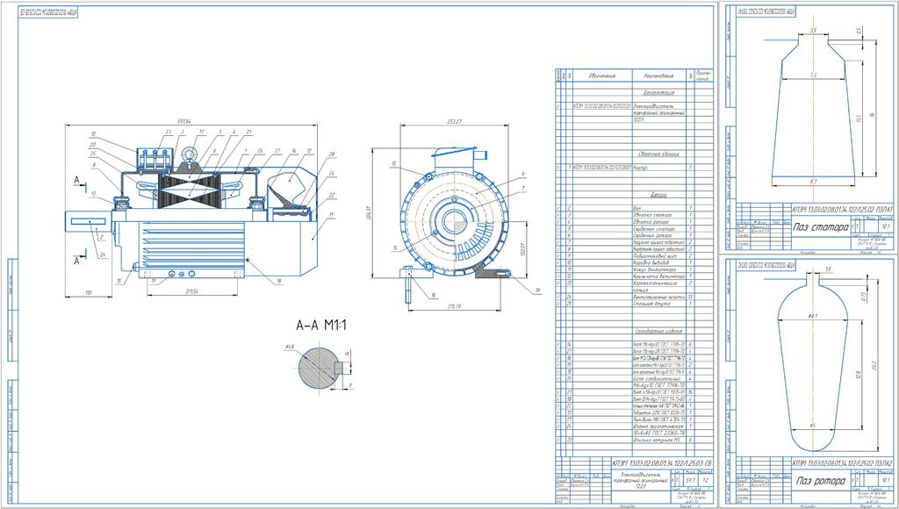The height and width of the screenshot is (509, 899).
Task: Select the stator slot dimension 7,3
Action: pyautogui.click(x=813, y=75)
